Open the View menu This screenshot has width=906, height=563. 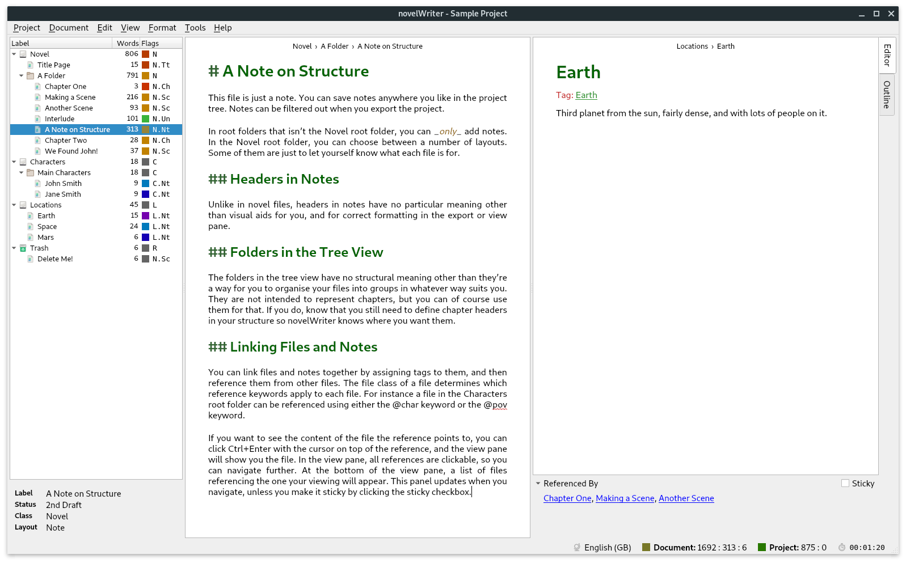pyautogui.click(x=130, y=28)
